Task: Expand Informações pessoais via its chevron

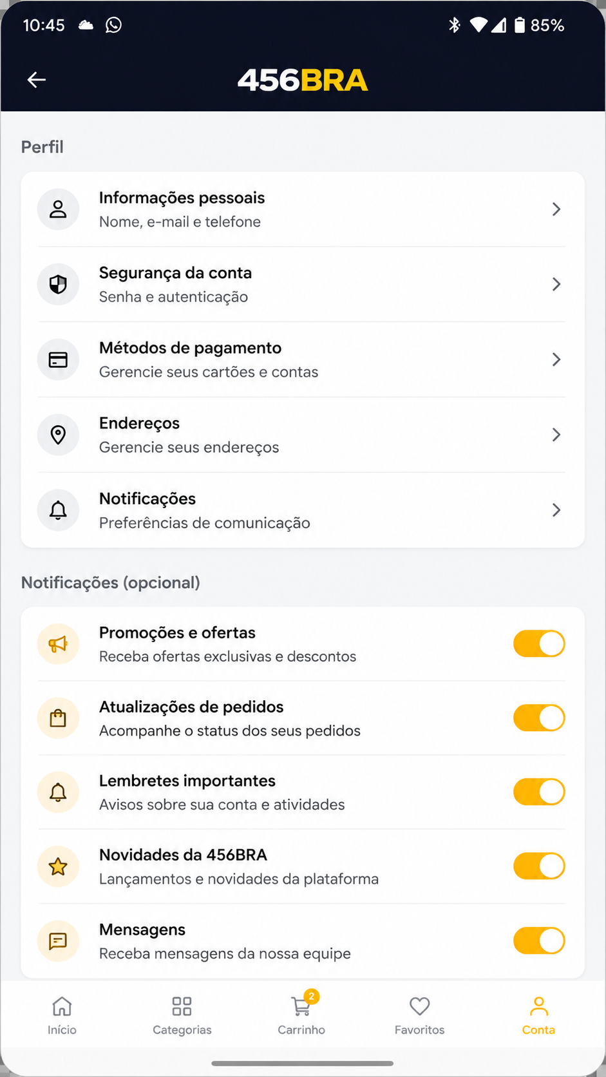Action: tap(556, 209)
